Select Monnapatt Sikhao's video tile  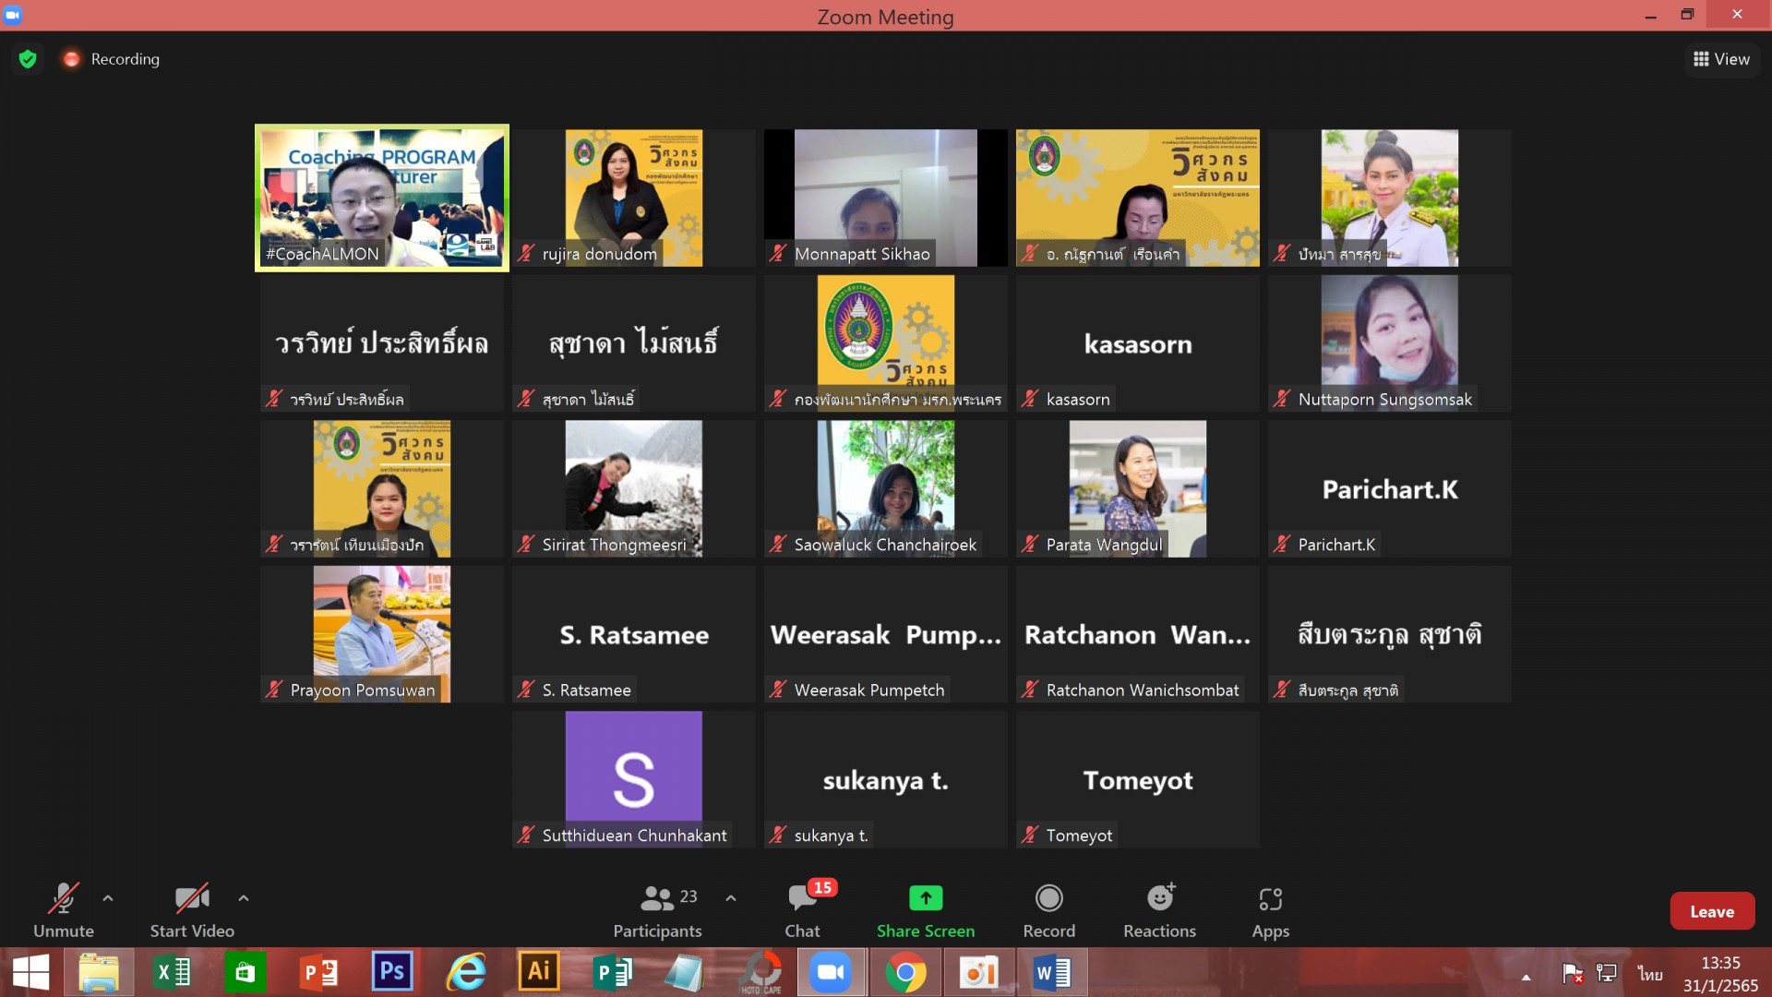[886, 198]
